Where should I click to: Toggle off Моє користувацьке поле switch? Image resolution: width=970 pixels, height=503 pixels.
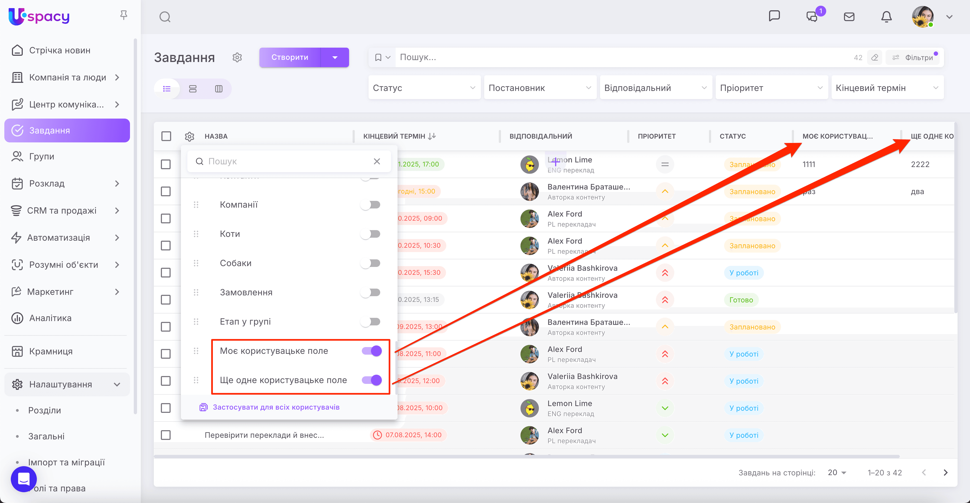pos(372,351)
